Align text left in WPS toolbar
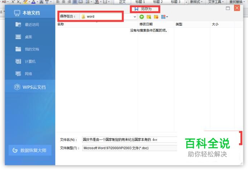The height and width of the screenshot is (170, 248). (x=58, y=2)
